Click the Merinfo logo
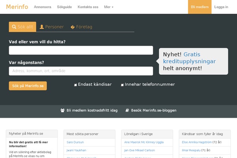237x158 pixels. click(x=17, y=7)
